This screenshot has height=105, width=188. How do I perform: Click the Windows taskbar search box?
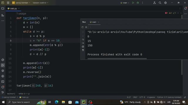coord(27,102)
